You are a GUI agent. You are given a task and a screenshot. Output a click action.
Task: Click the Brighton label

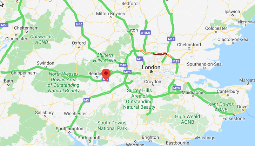coord(150,137)
